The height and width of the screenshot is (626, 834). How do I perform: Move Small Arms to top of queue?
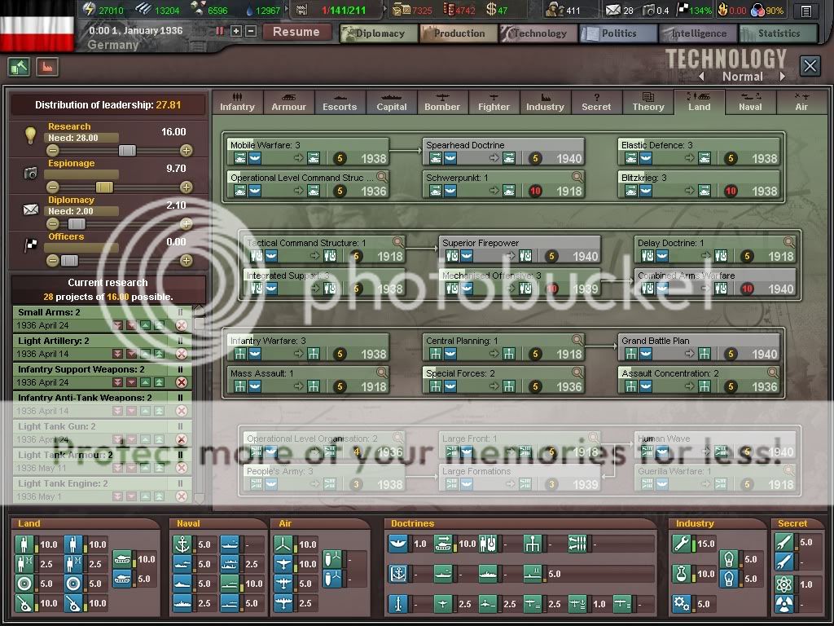point(159,325)
